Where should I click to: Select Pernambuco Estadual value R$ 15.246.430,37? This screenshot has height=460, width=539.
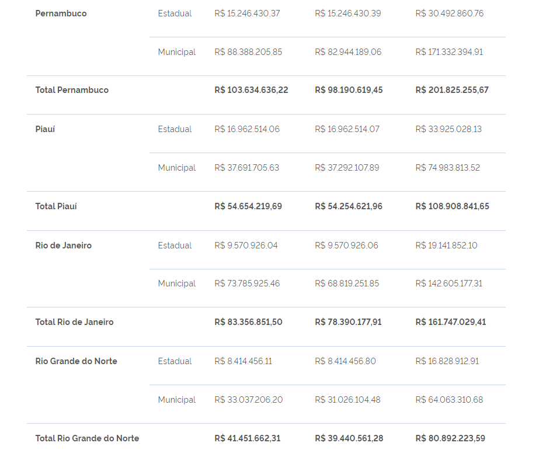247,13
